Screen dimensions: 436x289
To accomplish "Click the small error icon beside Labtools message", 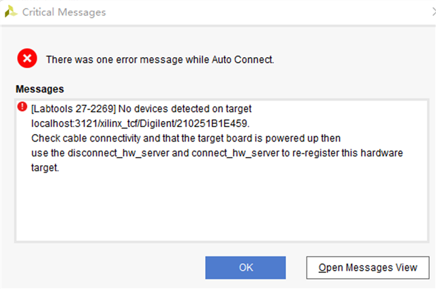I will [x=22, y=106].
